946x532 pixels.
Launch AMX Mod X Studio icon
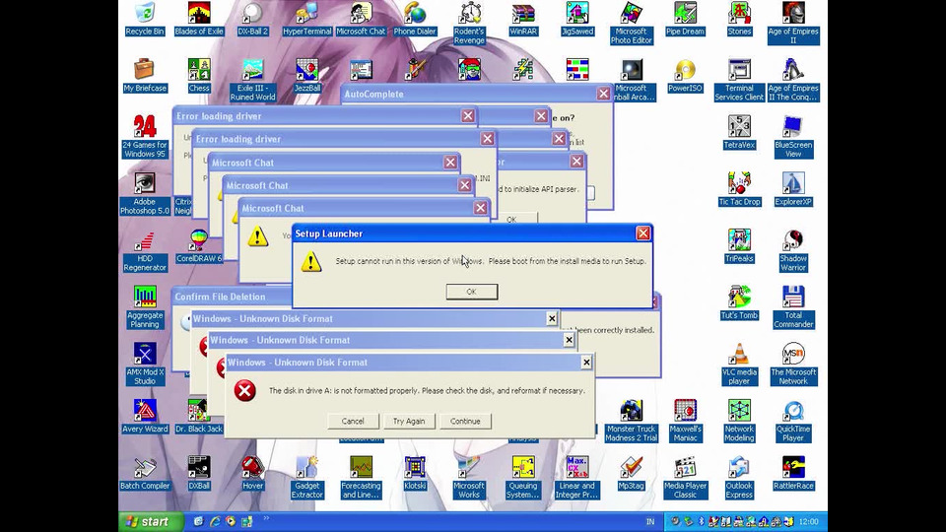[x=145, y=364]
